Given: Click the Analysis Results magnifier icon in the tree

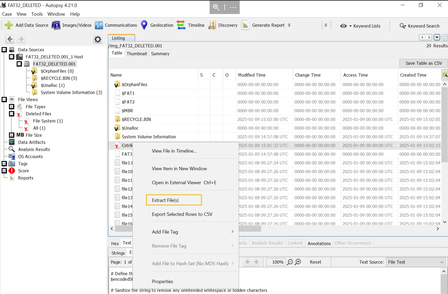Looking at the screenshot, I should click(12, 149).
